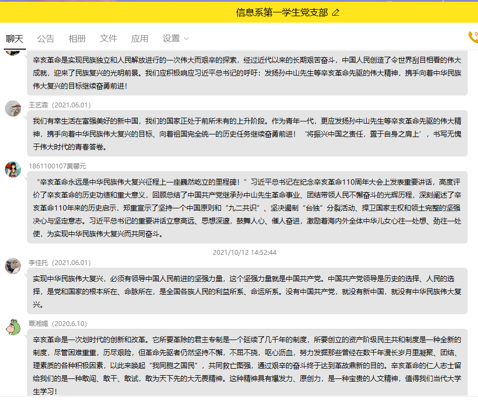The width and height of the screenshot is (478, 400).
Task: Open the 公告 tab
Action: [46, 39]
